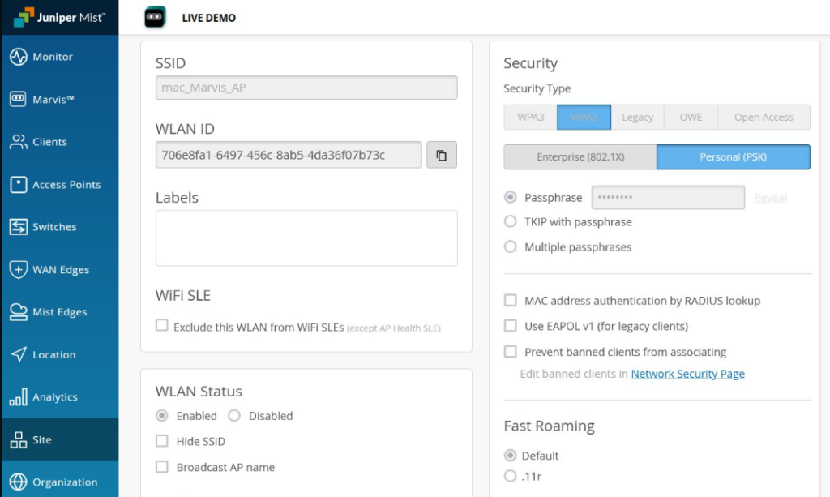Enable Broadcast AP name checkbox
This screenshot has height=497, width=830.
162,467
